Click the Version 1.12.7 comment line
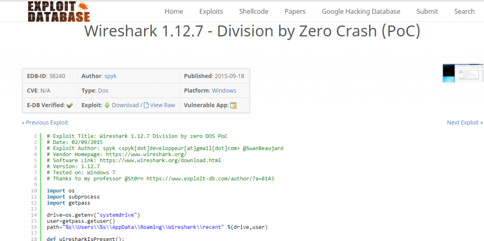The height and width of the screenshot is (241, 484). click(x=73, y=166)
